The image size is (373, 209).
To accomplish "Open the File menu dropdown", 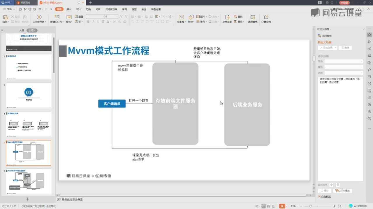I will tap(9, 9).
